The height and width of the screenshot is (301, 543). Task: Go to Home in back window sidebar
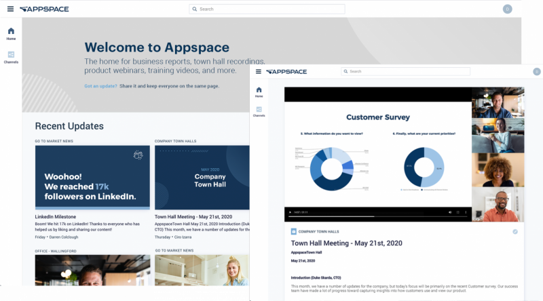point(11,34)
